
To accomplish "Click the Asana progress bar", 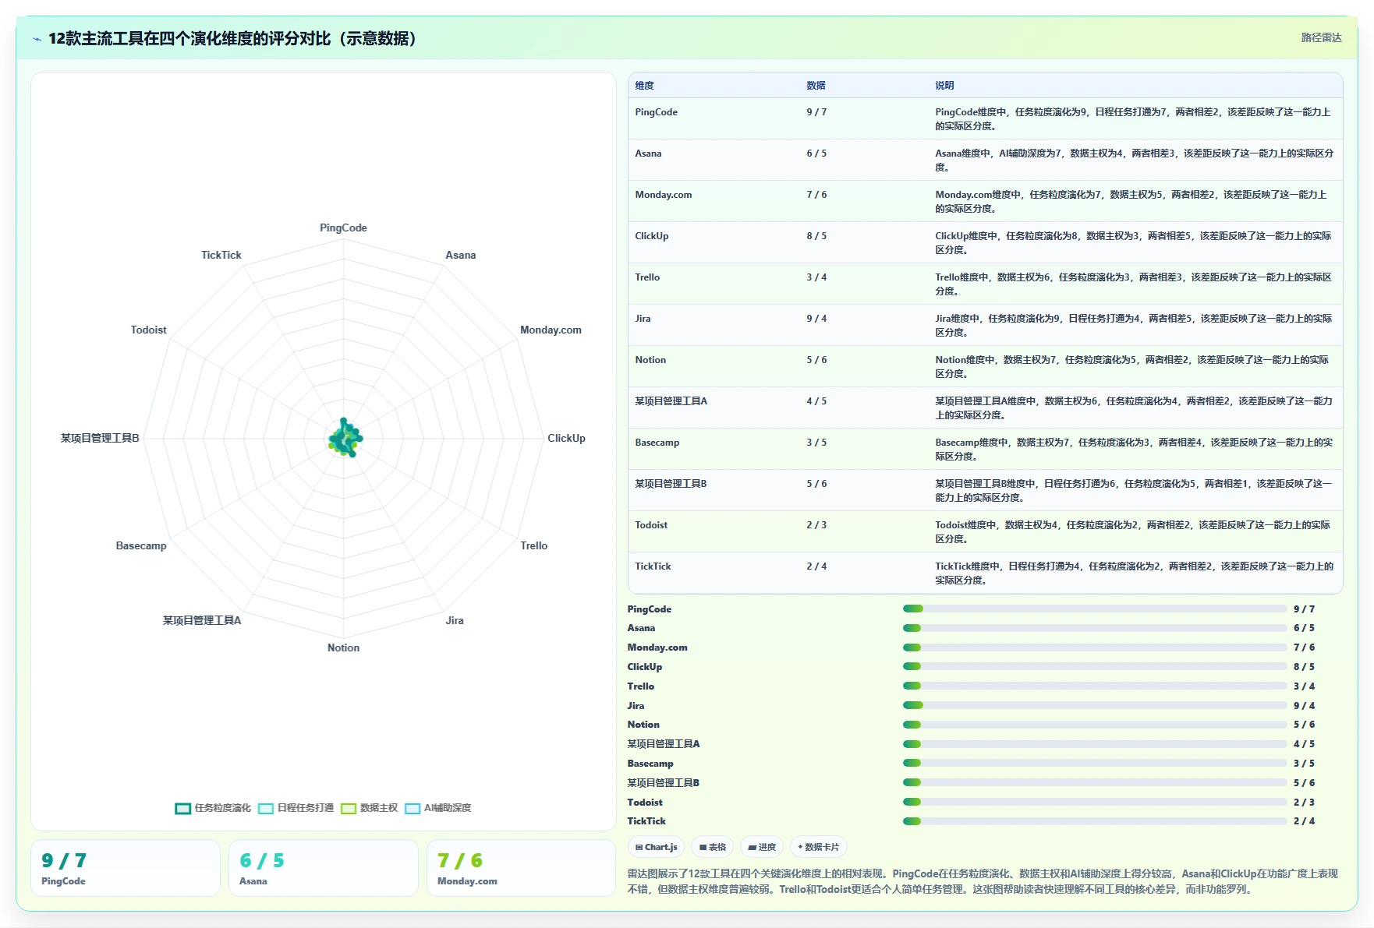I will pos(1095,628).
